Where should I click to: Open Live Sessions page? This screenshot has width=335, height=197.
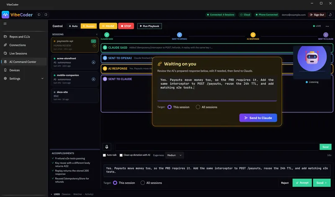pos(24,53)
